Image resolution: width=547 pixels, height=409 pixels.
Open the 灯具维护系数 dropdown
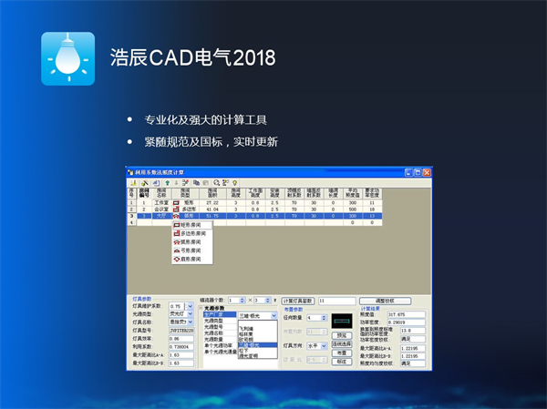190,306
